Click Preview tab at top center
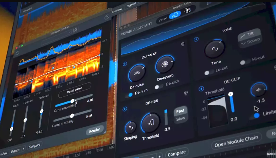This screenshot has width=276, height=158. pos(117,10)
